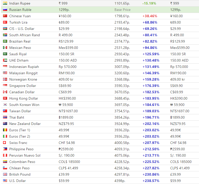Click the United States flag icon
Screen dimensions: 199x184
(5, 181)
